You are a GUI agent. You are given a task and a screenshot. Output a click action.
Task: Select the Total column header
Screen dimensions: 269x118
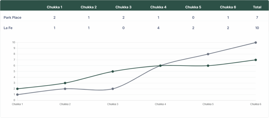(x=257, y=7)
